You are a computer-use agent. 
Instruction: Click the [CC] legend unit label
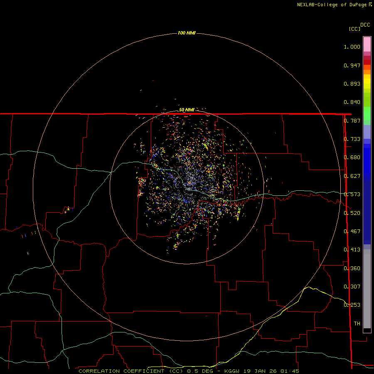click(354, 29)
